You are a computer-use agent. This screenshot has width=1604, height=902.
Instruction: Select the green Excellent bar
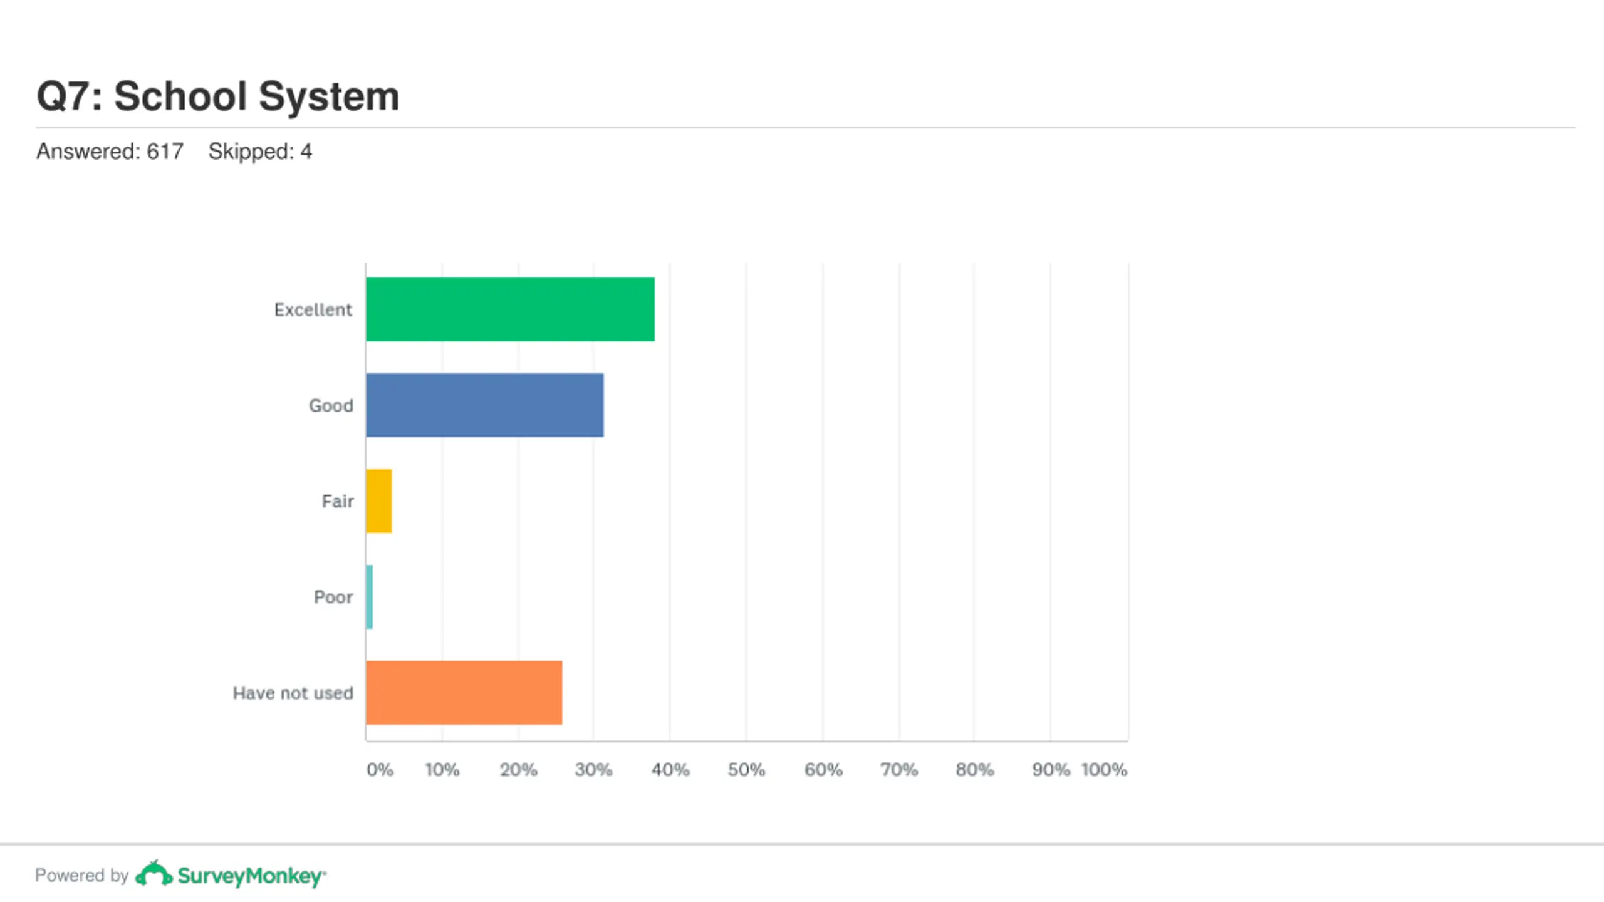click(510, 309)
